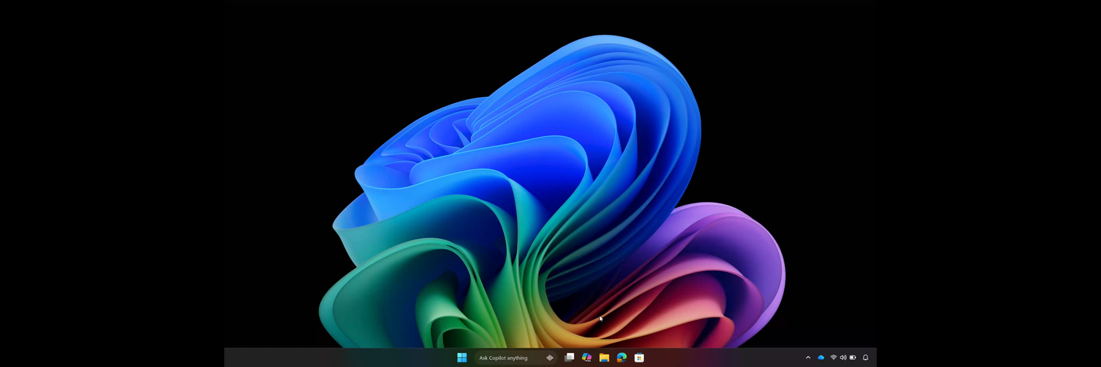The height and width of the screenshot is (367, 1101).
Task: Open Wi-Fi network settings icon
Action: coord(833,358)
